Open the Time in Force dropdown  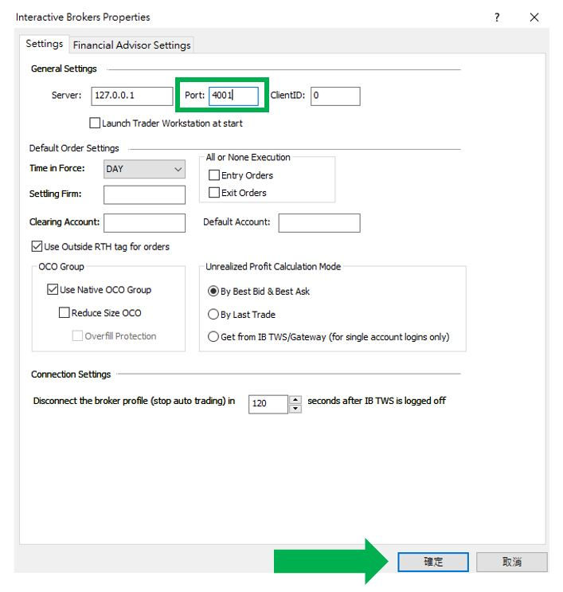coord(144,169)
